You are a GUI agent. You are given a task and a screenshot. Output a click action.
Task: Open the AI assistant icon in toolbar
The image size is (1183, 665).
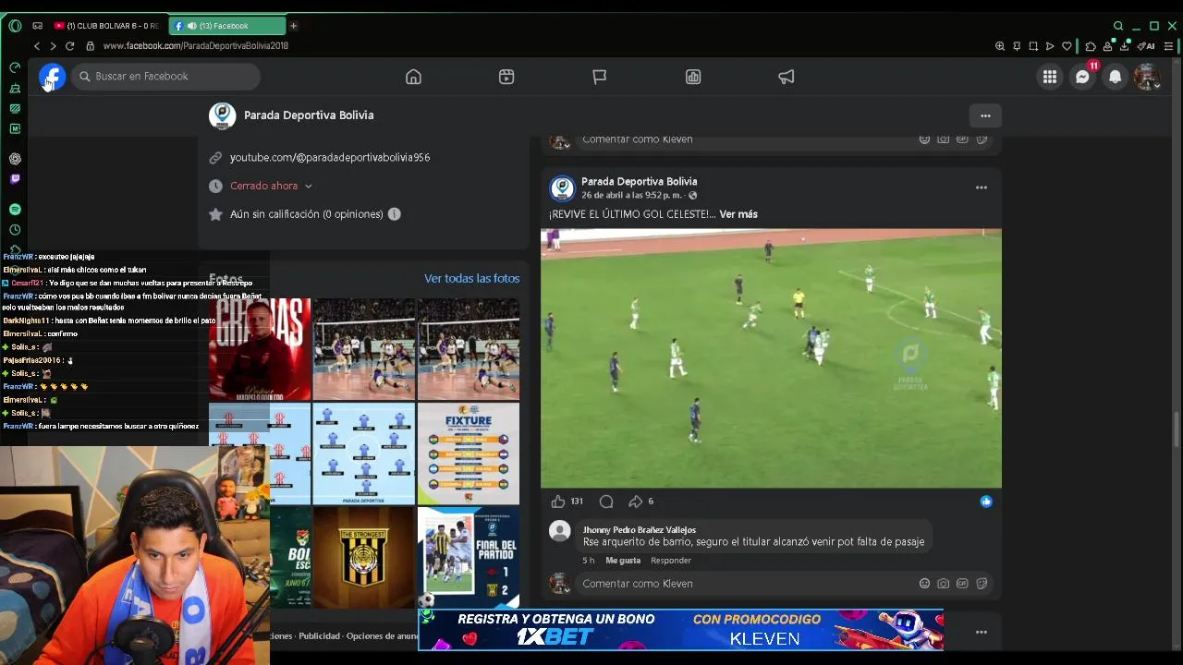click(x=1147, y=46)
